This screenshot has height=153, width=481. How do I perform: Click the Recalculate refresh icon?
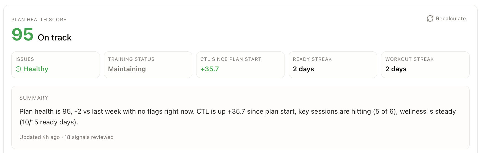[x=430, y=18]
